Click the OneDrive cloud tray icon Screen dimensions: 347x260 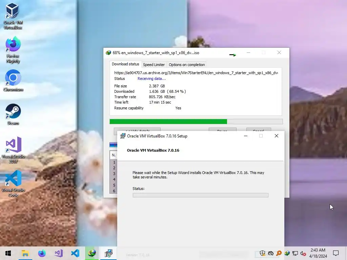point(271,253)
